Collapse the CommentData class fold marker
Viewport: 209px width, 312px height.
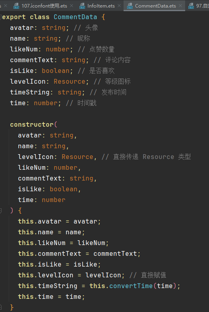point(0,17)
